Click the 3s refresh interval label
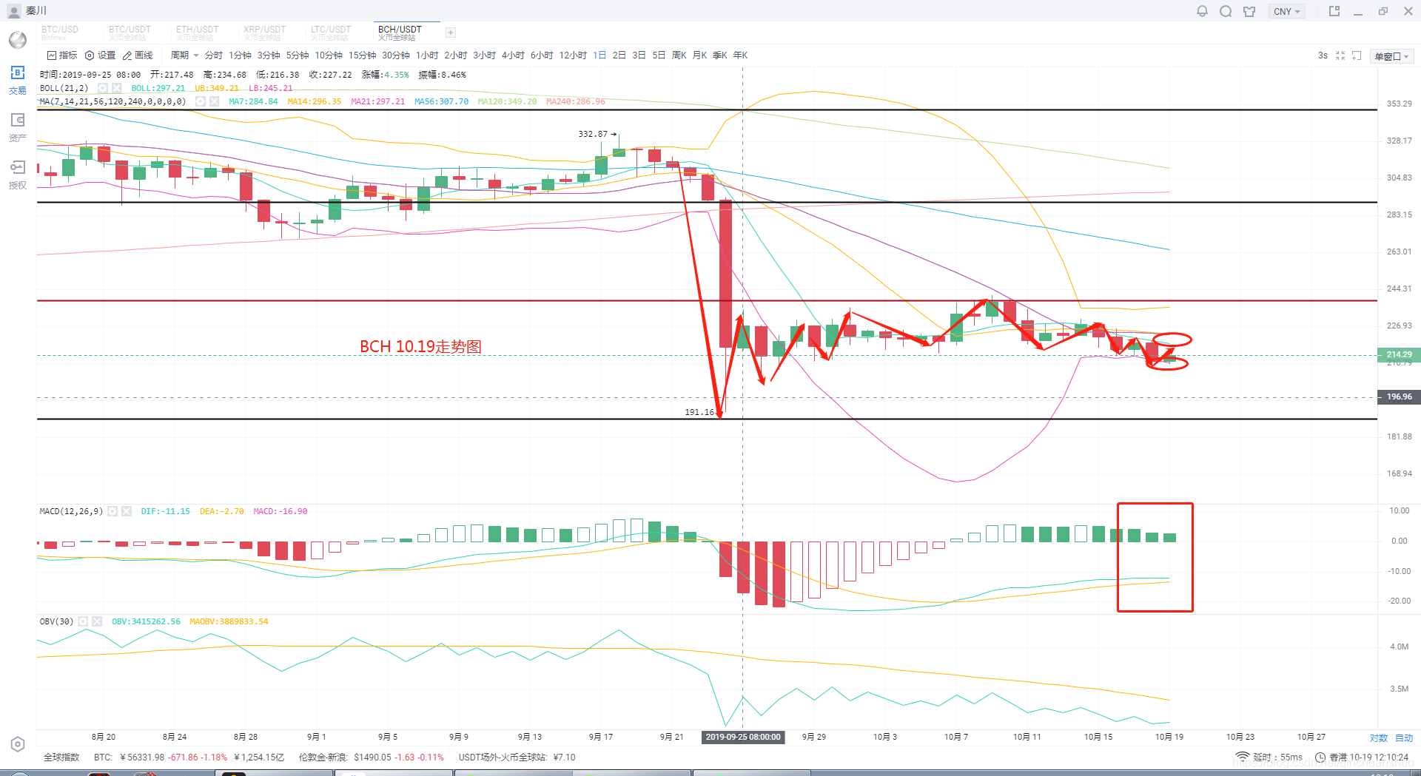The width and height of the screenshot is (1421, 776). [1323, 55]
